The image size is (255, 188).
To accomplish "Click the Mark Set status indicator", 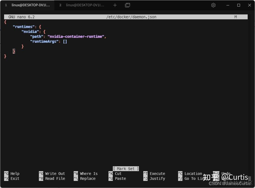I will (126, 168).
